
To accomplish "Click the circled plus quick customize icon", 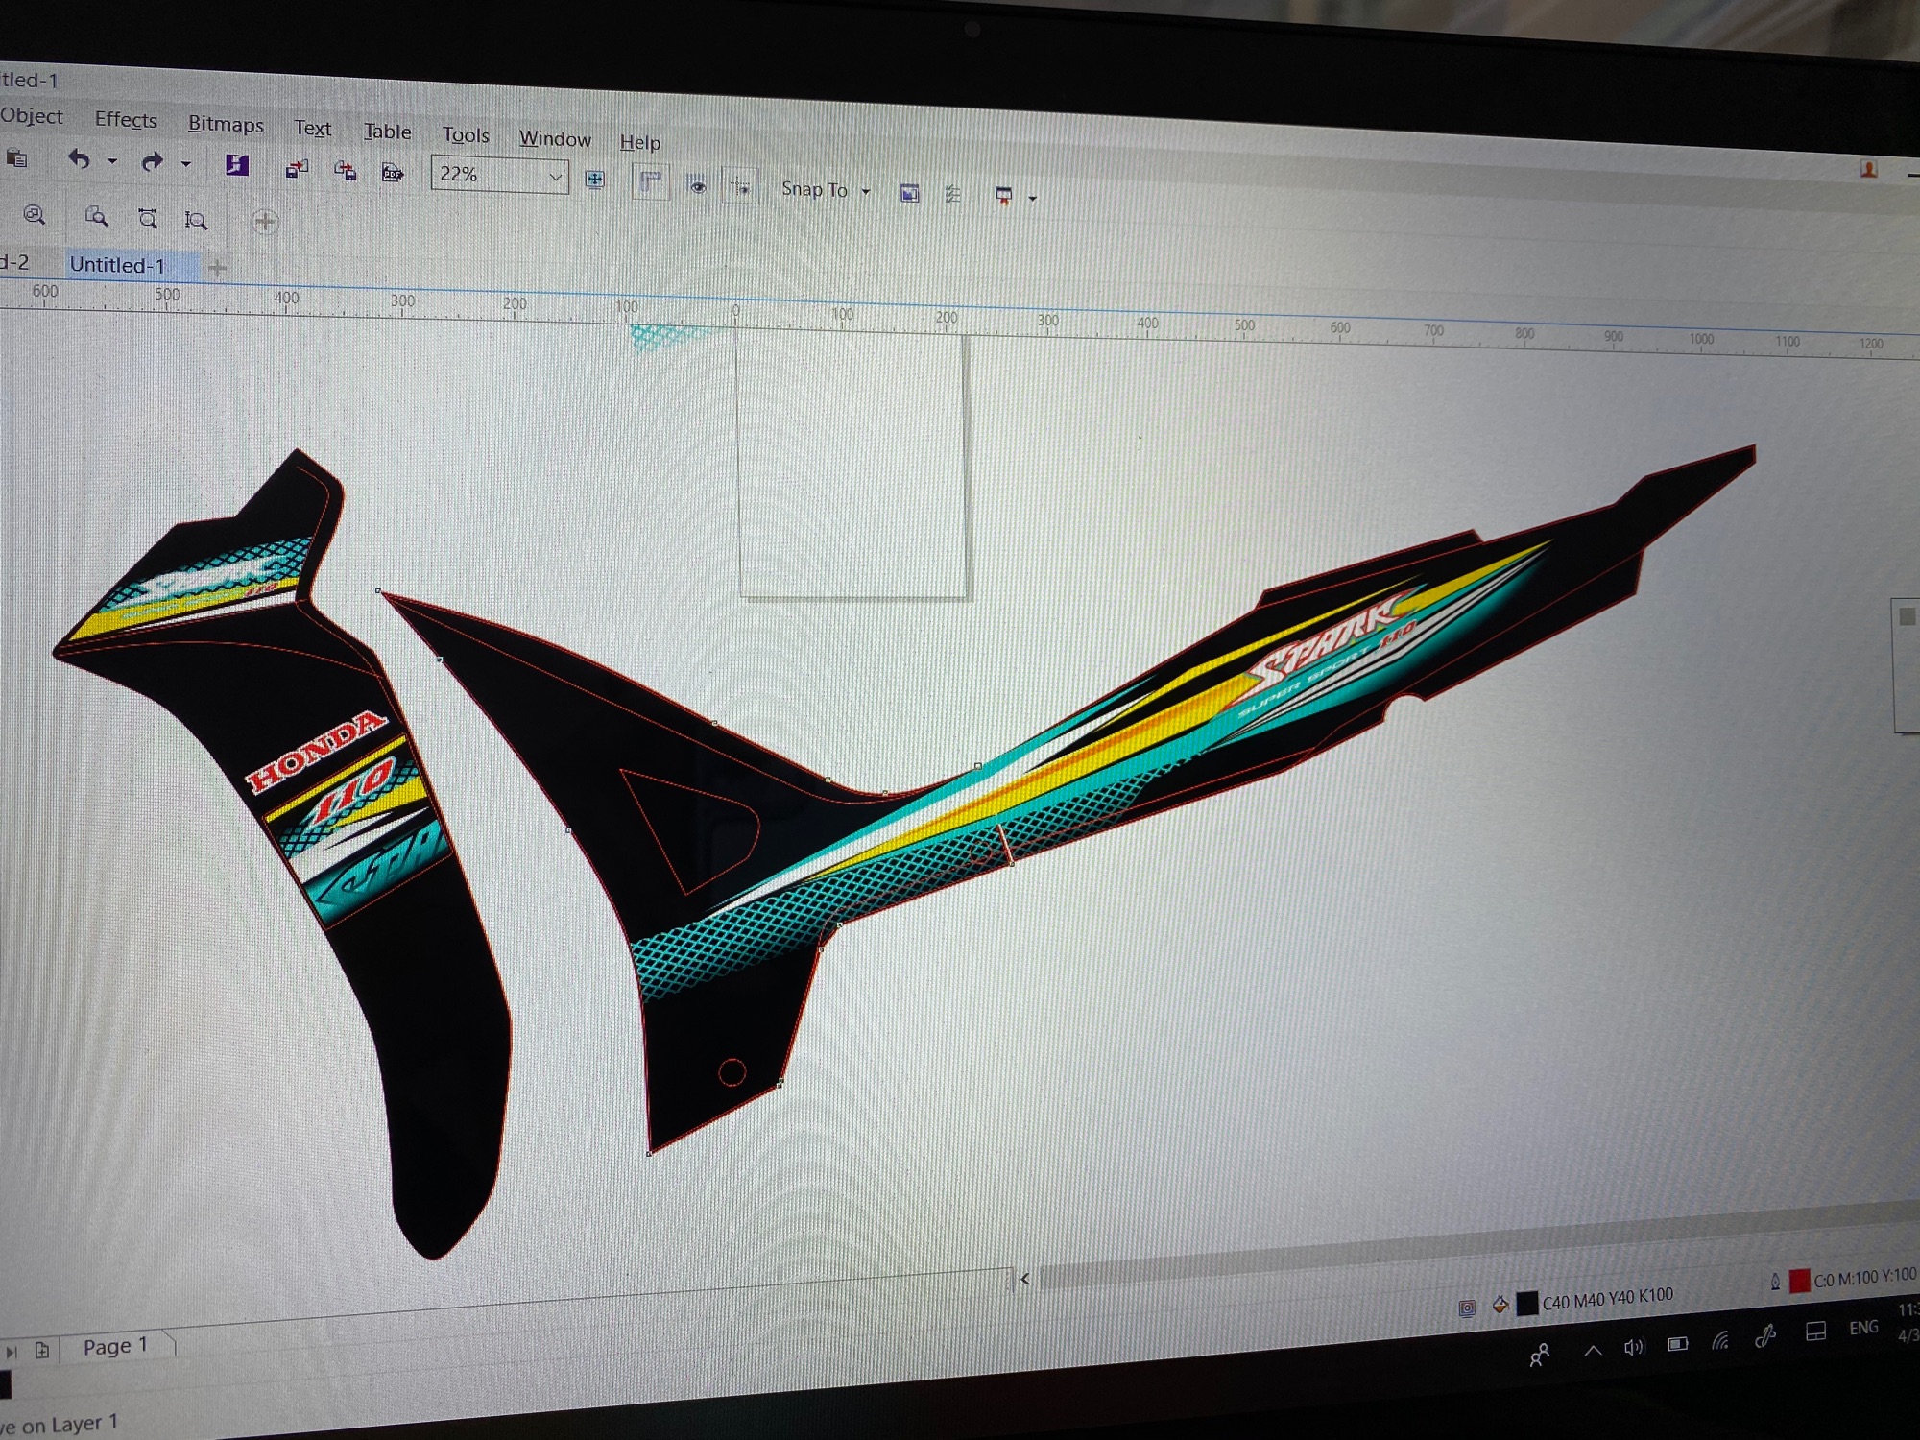I will [x=264, y=223].
